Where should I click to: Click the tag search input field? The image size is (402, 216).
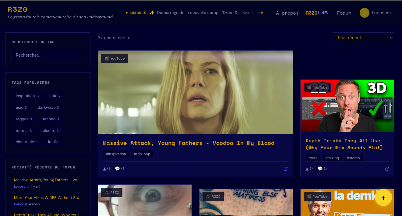pos(48,55)
